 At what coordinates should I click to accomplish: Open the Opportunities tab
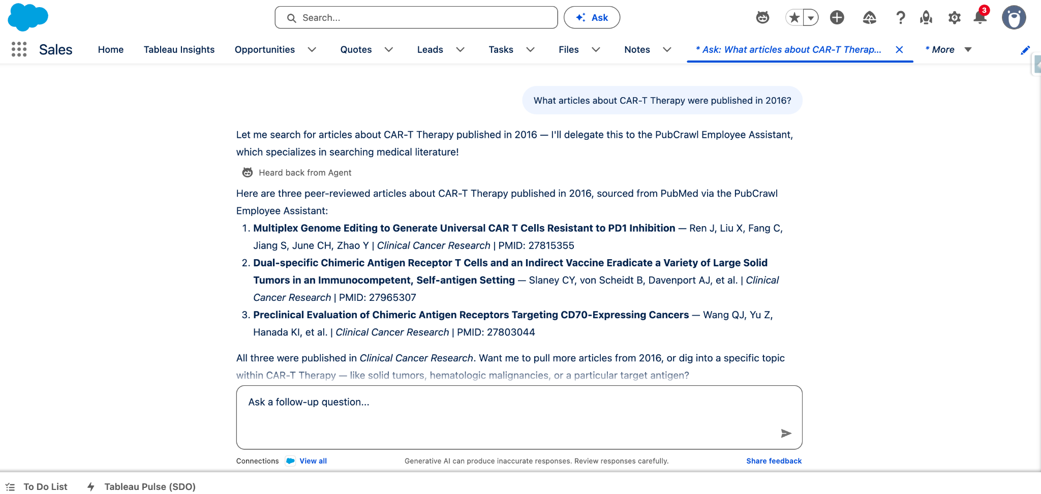click(x=265, y=50)
